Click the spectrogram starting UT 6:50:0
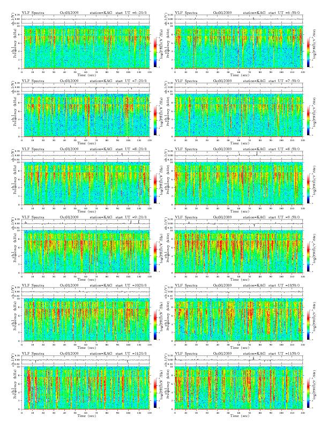This screenshot has width=328, height=425. click(238, 47)
